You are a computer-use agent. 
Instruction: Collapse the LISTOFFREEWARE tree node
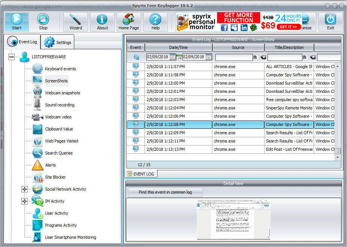[11, 57]
